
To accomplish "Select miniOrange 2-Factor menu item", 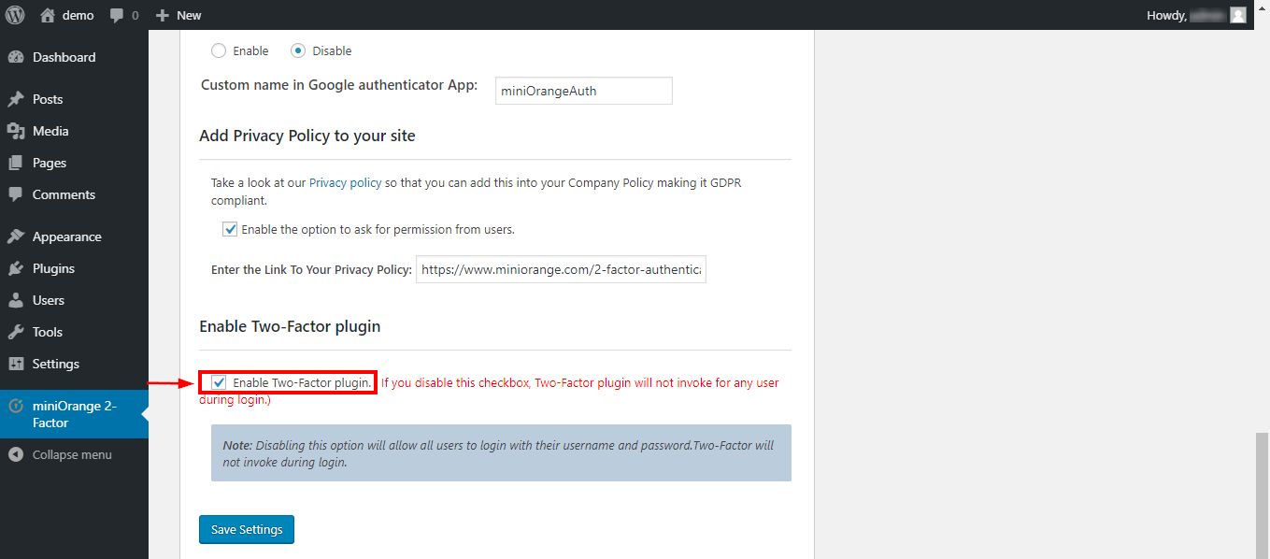I will pyautogui.click(x=74, y=414).
